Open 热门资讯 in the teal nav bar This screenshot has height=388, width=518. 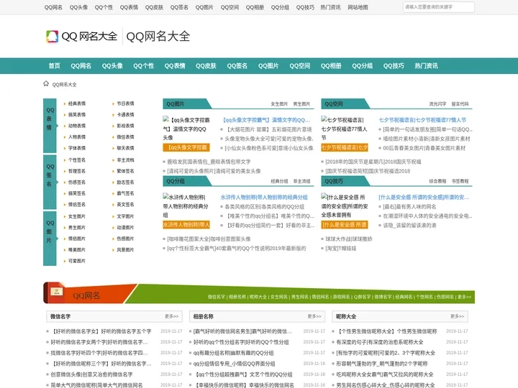(426, 65)
